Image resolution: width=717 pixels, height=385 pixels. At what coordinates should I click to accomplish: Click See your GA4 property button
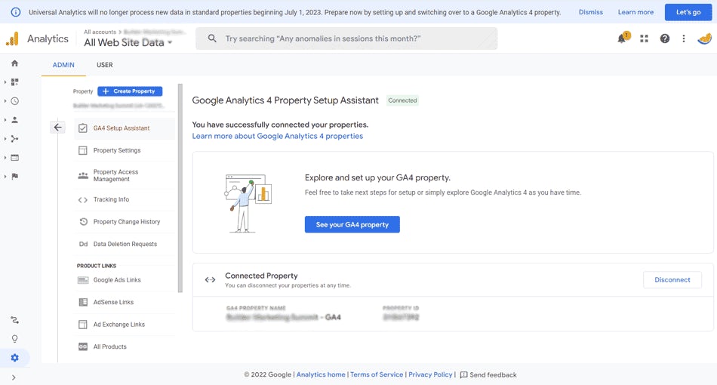coord(352,224)
